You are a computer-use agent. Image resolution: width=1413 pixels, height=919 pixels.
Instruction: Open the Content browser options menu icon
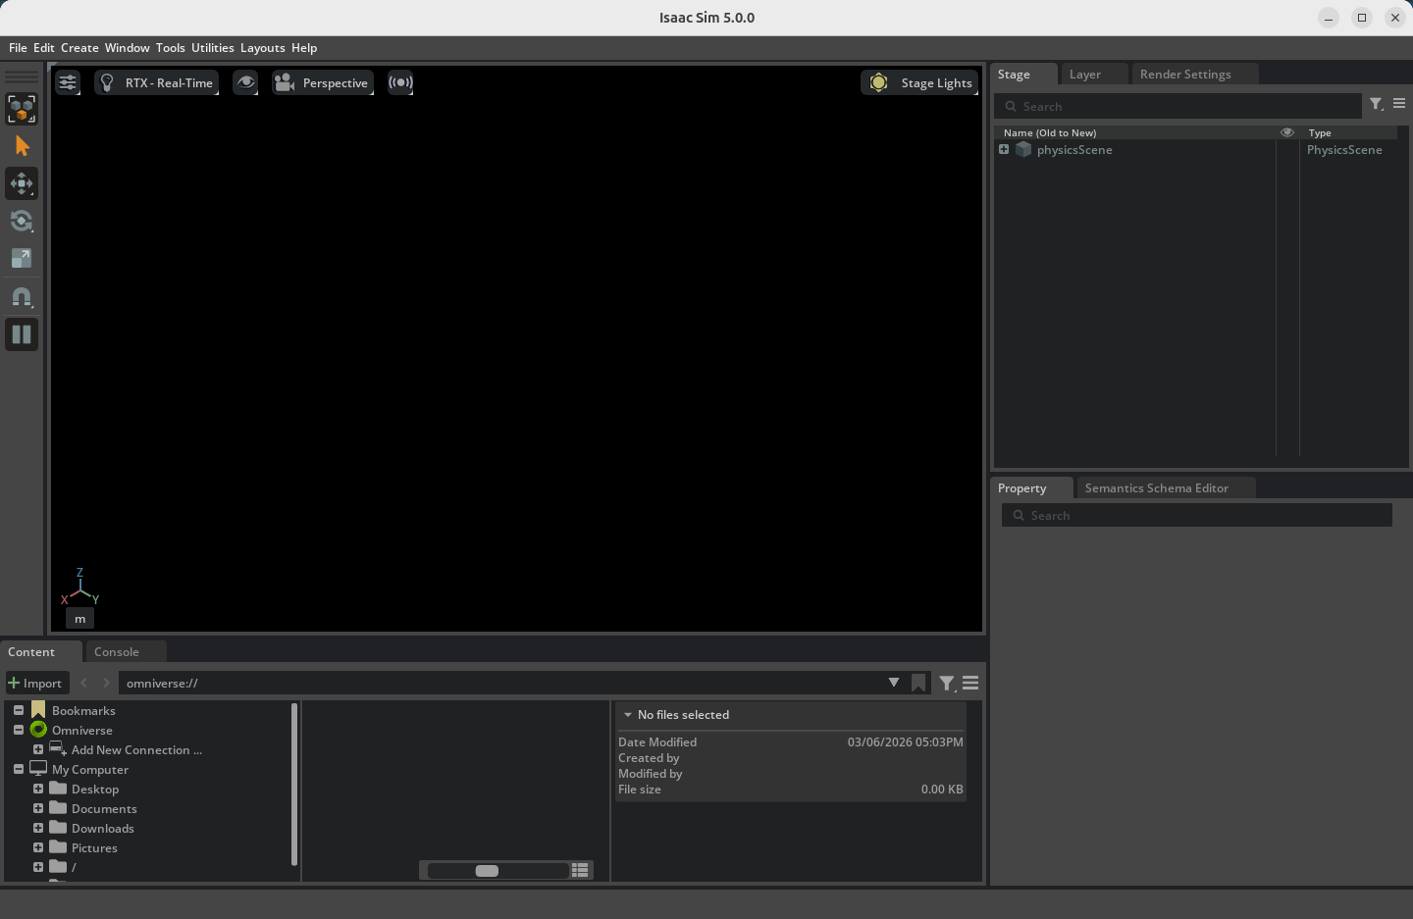click(970, 683)
